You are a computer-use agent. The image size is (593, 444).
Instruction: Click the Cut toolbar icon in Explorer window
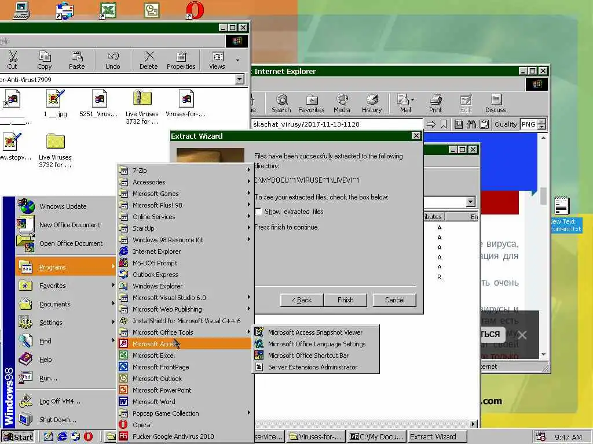click(13, 60)
